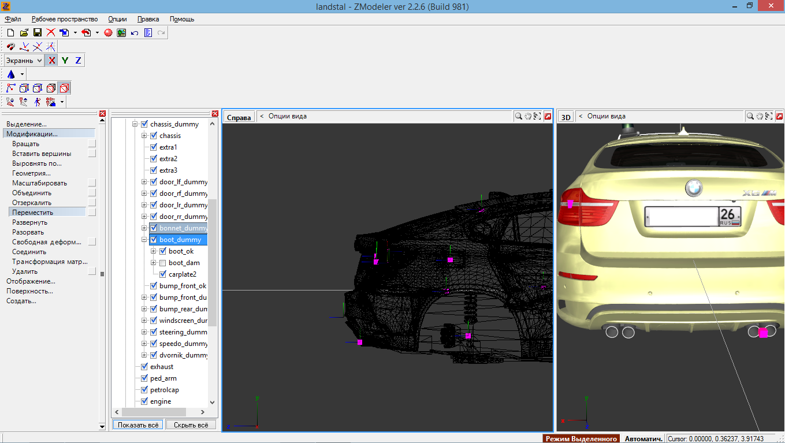Viewport: 785px width, 443px height.
Task: Click the zoom magnifier in 3D view
Action: [750, 116]
